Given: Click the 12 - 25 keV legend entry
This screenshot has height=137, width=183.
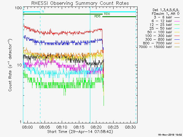Looking at the screenshot, I should pyautogui.click(x=165, y=25).
